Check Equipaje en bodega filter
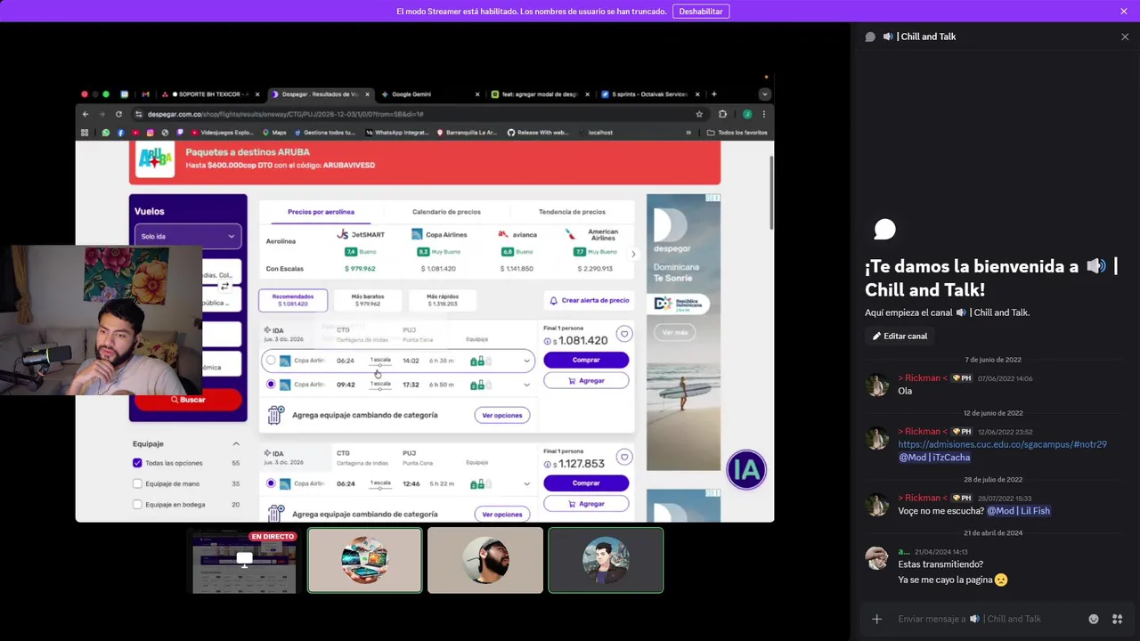 [x=137, y=504]
